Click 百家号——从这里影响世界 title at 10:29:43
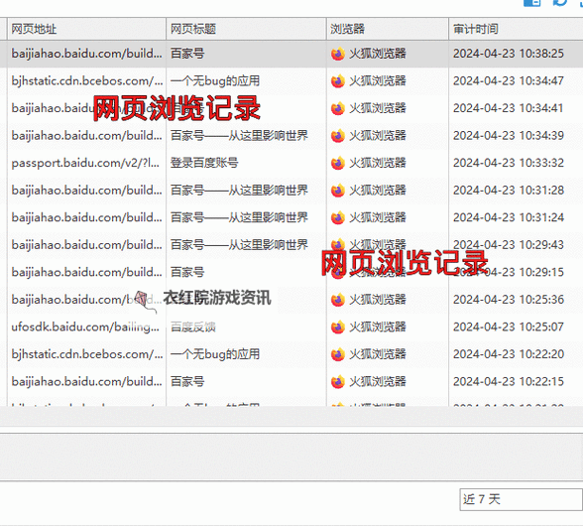583x526 pixels. coord(239,245)
